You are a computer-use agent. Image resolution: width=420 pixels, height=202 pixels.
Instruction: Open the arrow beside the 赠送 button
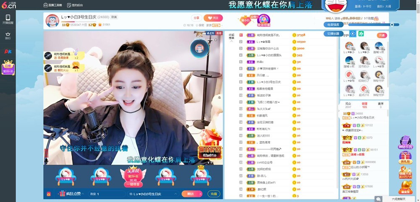(200, 194)
